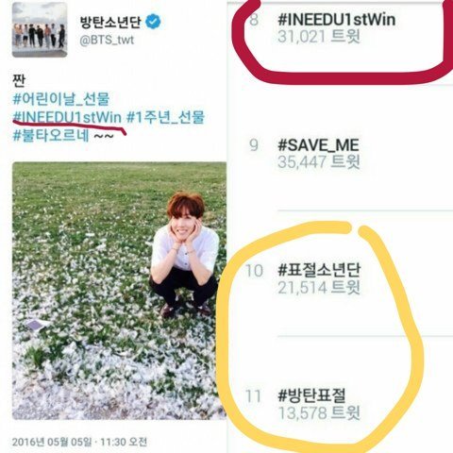
Task: Open the #INEEDU1stWin hashtag in the tweet
Action: pyautogui.click(x=67, y=117)
